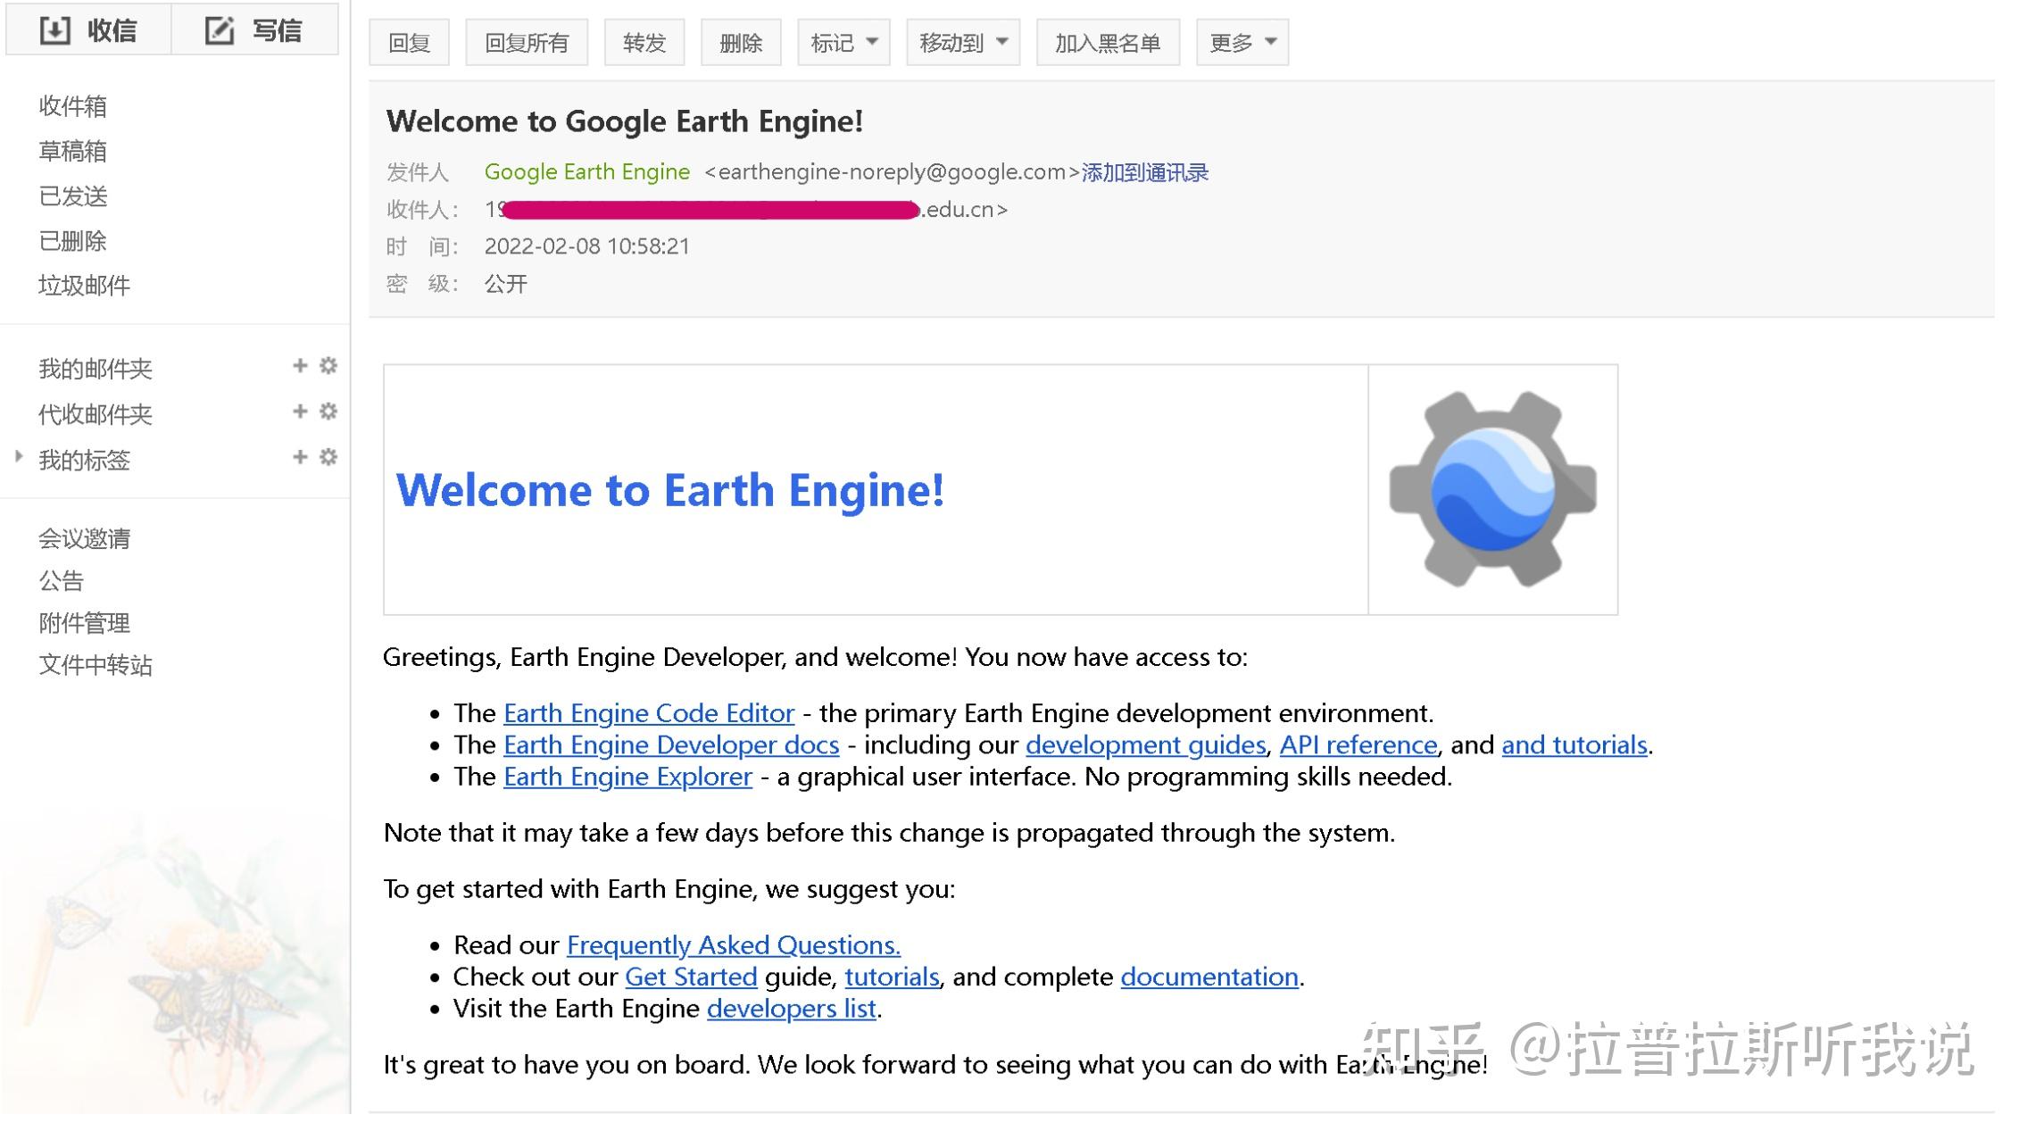2027x1131 pixels.
Task: Open the documentation link
Action: [x=1209, y=977]
